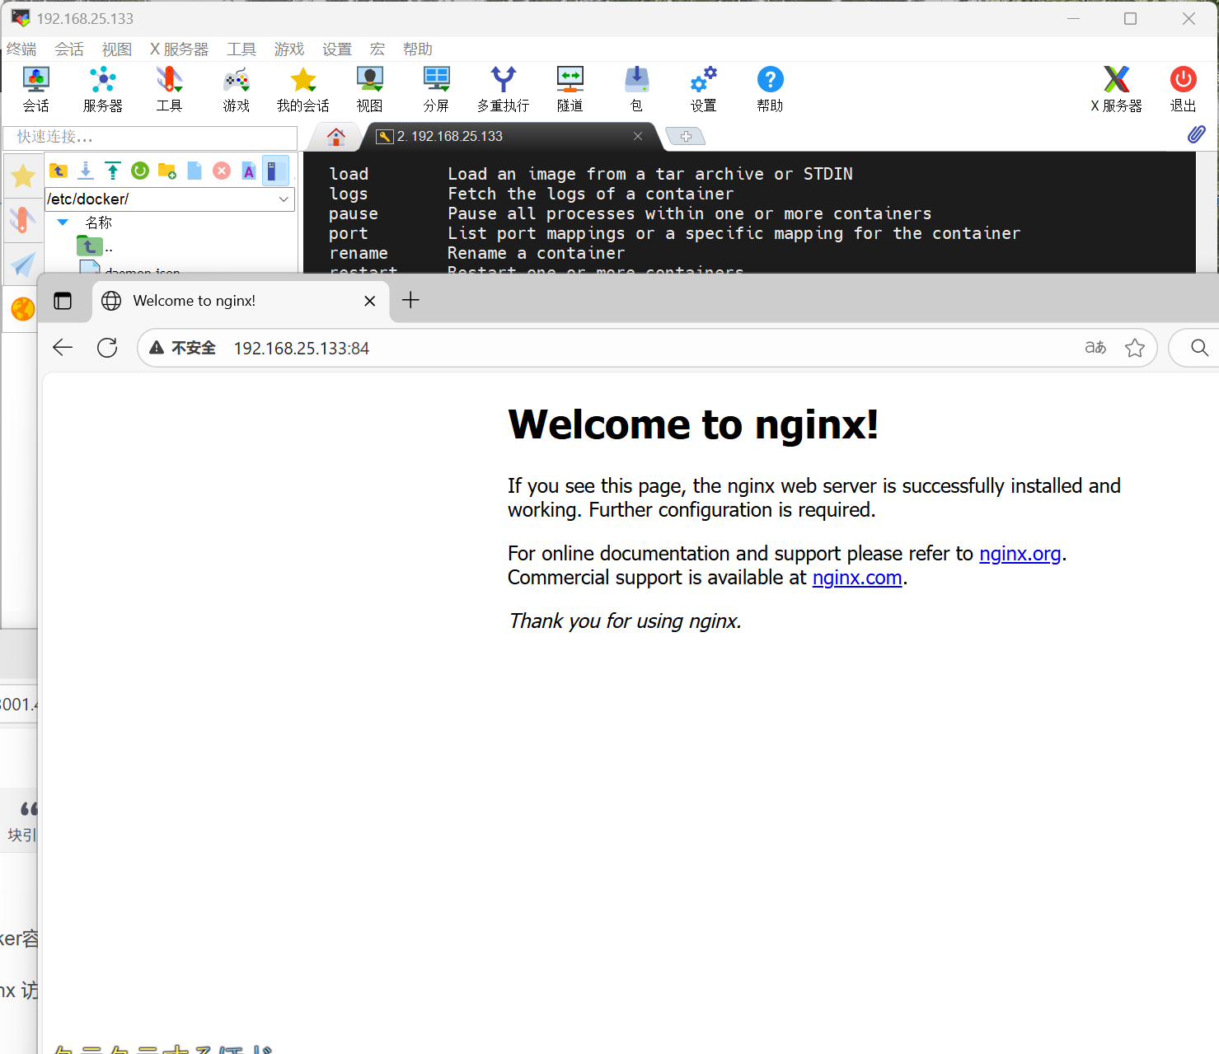The image size is (1219, 1054).
Task: Open the 隧道 (Tunneling) toolbar icon
Action: (x=570, y=89)
